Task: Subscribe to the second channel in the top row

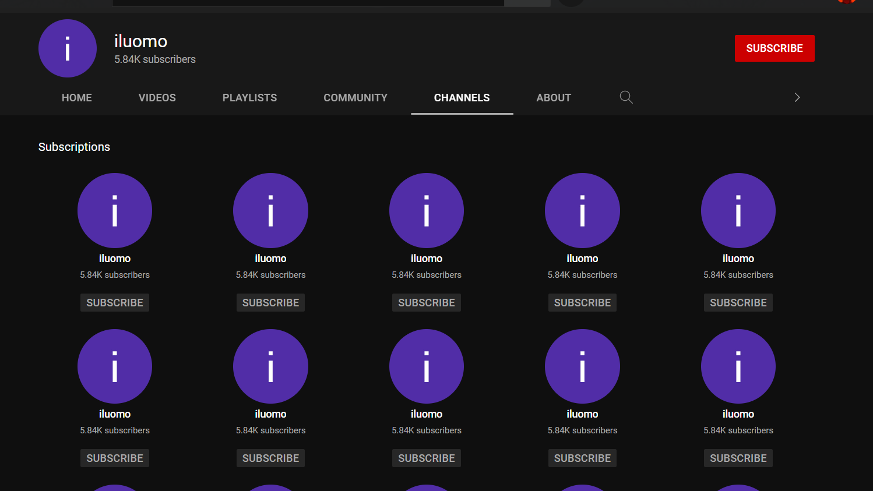Action: click(x=270, y=303)
